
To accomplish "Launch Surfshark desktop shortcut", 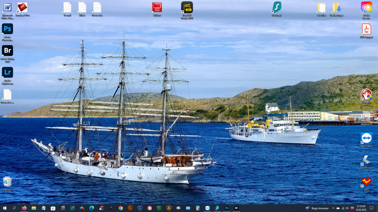I will [x=277, y=7].
